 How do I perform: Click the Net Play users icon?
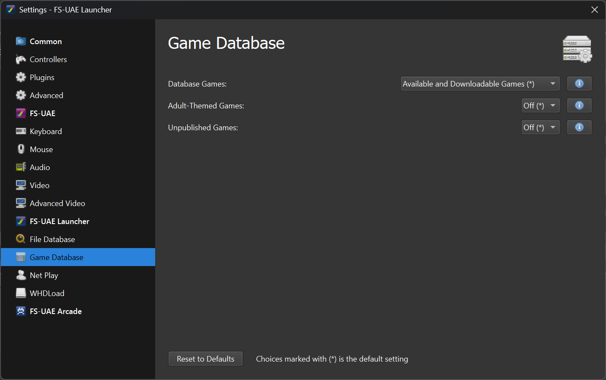tap(21, 275)
